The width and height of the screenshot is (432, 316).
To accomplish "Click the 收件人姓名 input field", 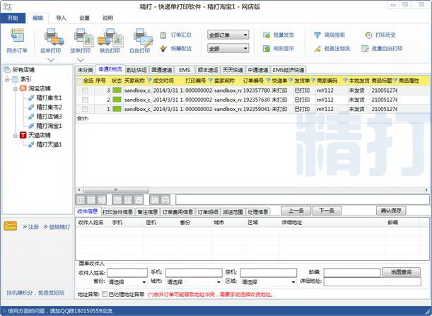I will click(x=127, y=272).
